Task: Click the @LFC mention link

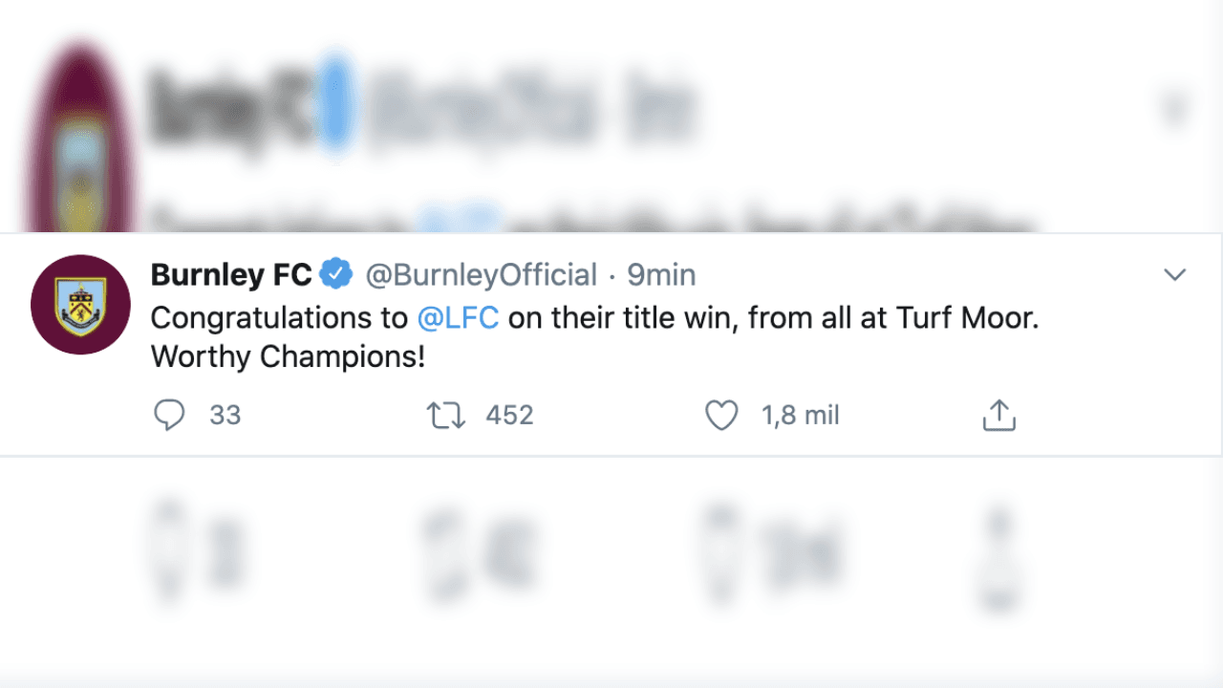Action: [x=460, y=317]
